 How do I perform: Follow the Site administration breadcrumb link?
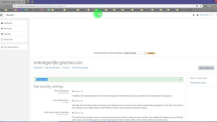tap(53, 68)
